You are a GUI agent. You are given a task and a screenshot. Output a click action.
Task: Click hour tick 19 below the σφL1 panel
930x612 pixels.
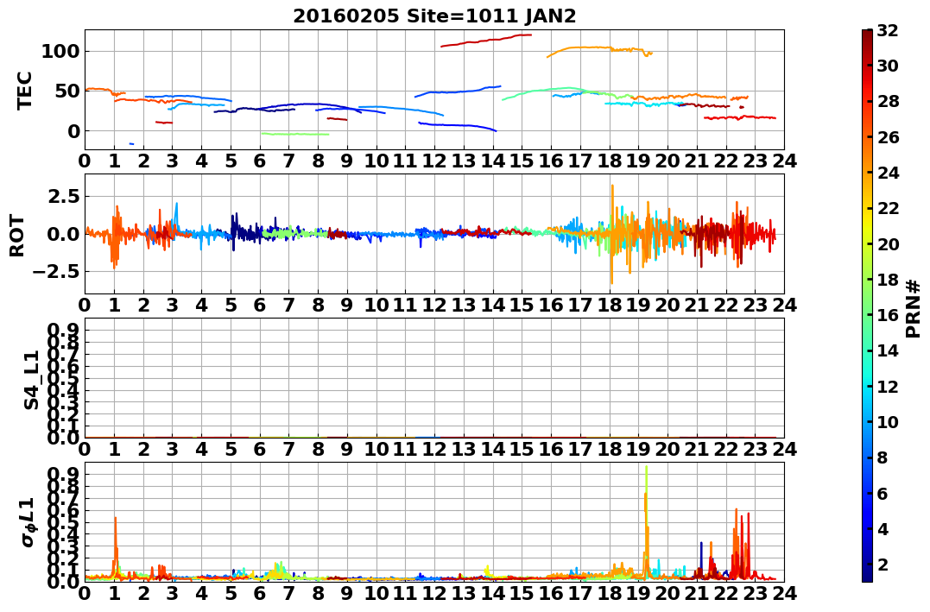click(639, 594)
